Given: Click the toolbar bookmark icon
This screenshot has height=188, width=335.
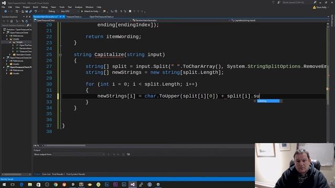Looking at the screenshot, I should [130, 11].
